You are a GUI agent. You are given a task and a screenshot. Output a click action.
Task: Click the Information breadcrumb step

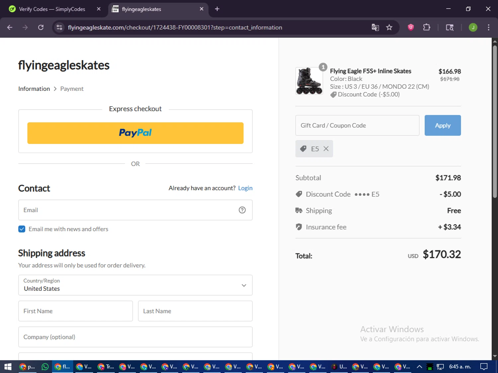[x=34, y=89]
